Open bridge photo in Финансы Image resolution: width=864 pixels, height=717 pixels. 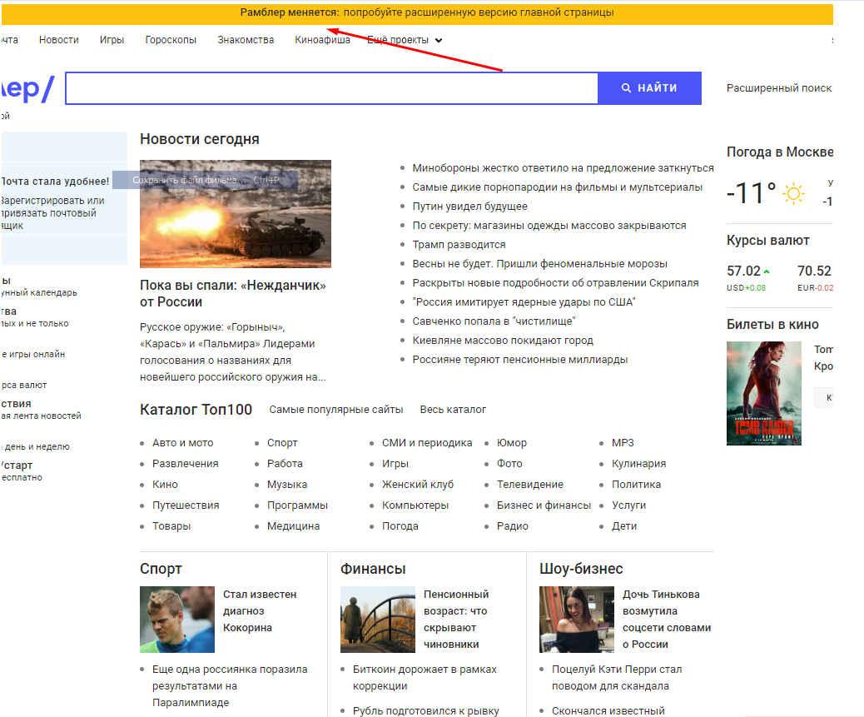point(377,620)
